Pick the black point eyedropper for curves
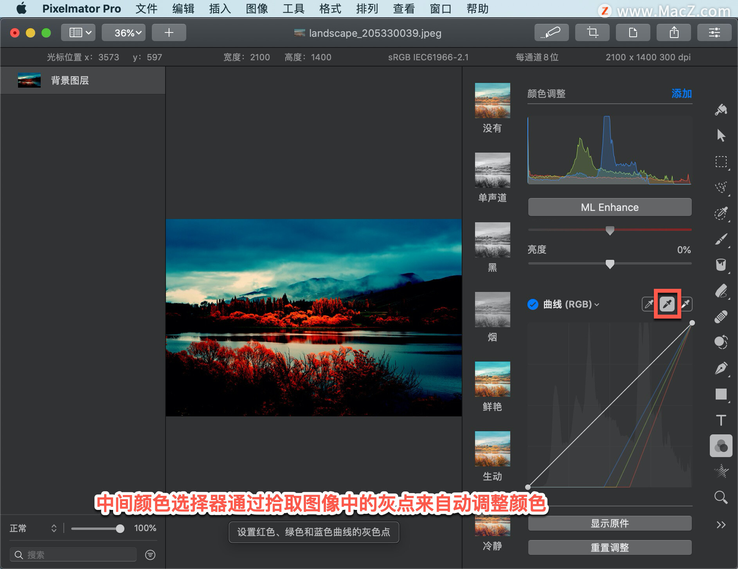The height and width of the screenshot is (569, 738). point(648,304)
